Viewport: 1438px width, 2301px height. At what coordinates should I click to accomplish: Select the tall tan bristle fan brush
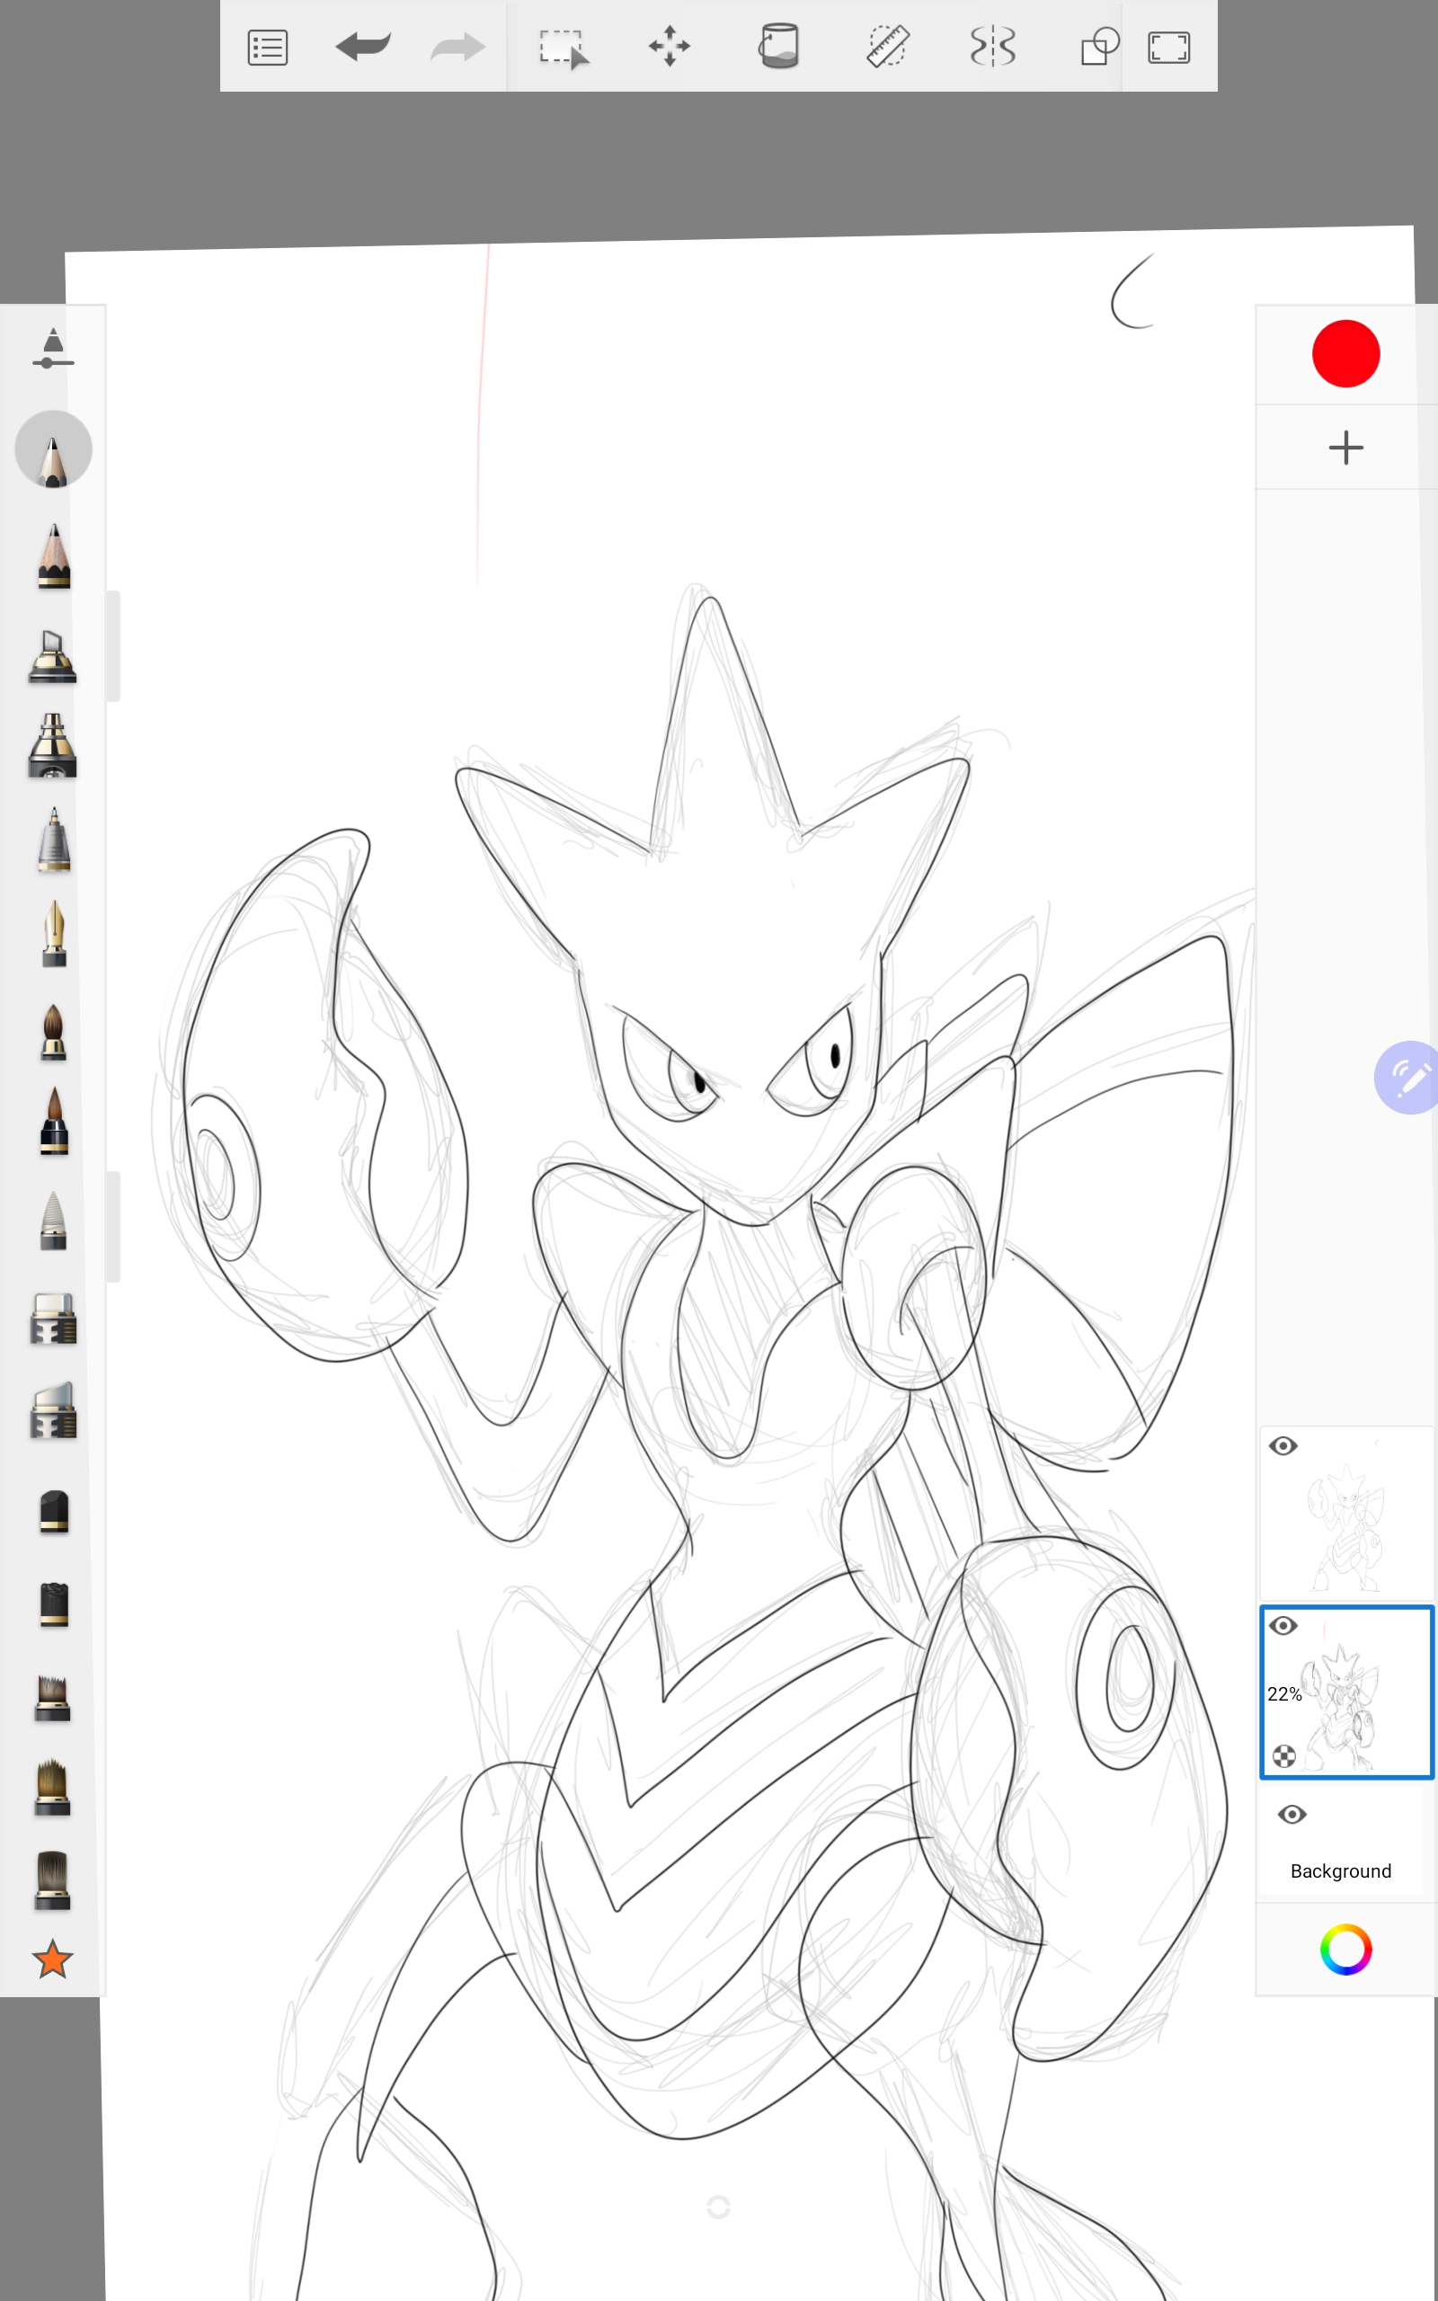[x=52, y=1788]
